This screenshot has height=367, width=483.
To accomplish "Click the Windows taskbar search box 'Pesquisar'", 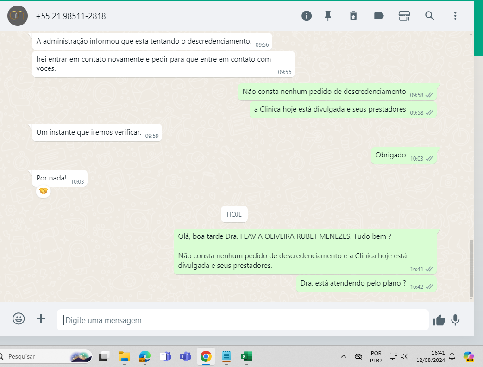I will (46, 356).
